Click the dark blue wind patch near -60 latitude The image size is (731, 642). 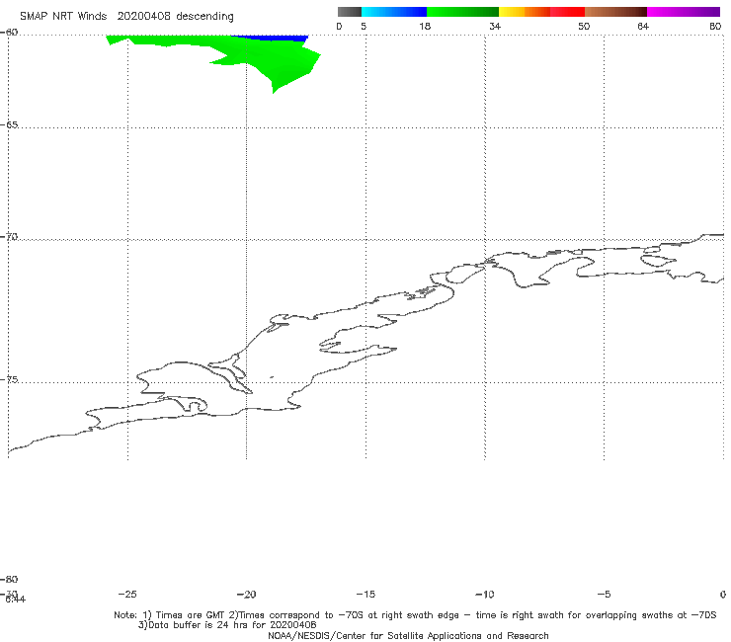coord(273,38)
